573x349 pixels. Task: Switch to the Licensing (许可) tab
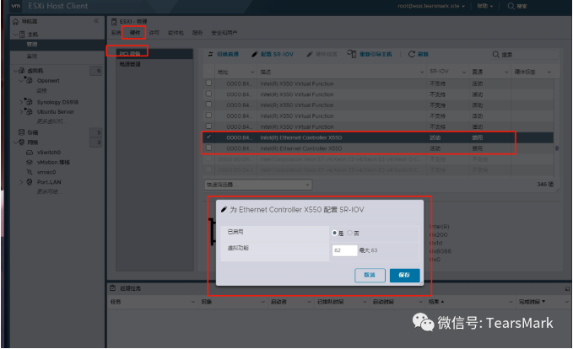(154, 33)
